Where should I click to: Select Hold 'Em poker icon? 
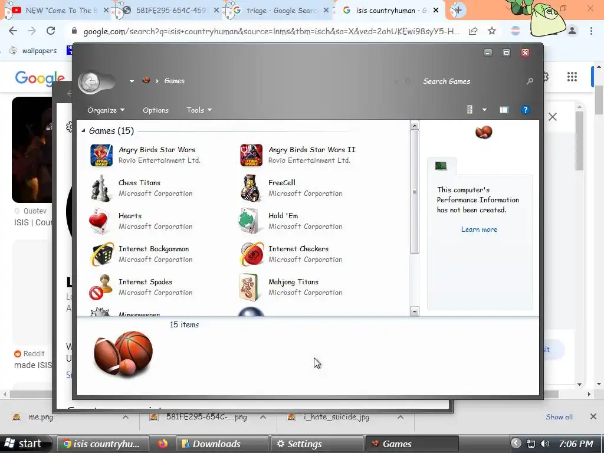pyautogui.click(x=250, y=221)
